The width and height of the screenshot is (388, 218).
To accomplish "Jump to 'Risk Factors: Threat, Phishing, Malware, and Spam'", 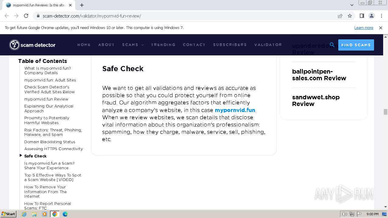I will click(53, 132).
